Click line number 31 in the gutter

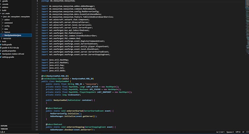[x=37, y=81]
